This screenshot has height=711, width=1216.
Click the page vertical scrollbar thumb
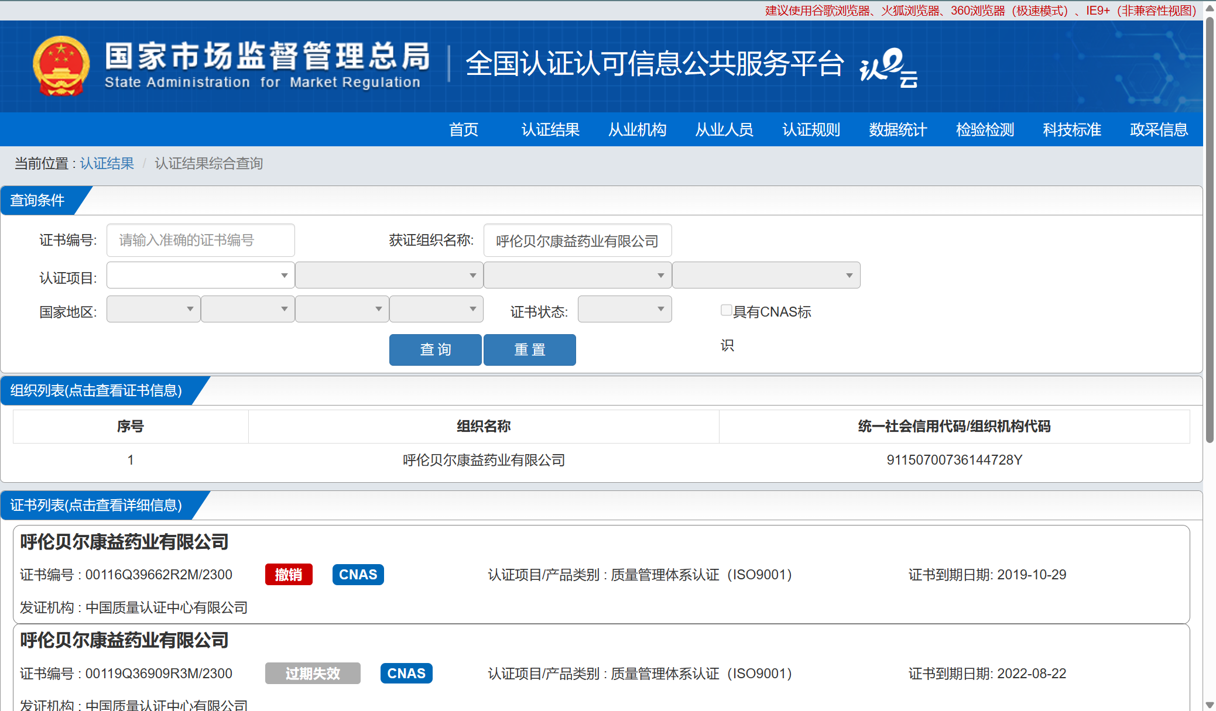[1210, 230]
